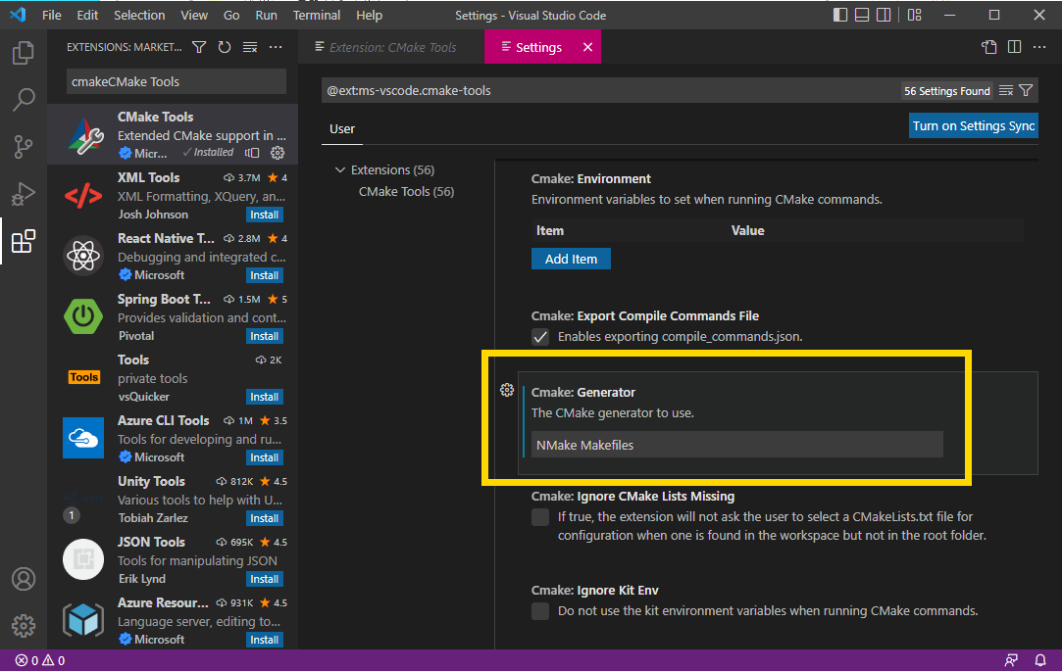Close the Settings tab
Viewport: 1062px width, 671px height.
pos(588,47)
